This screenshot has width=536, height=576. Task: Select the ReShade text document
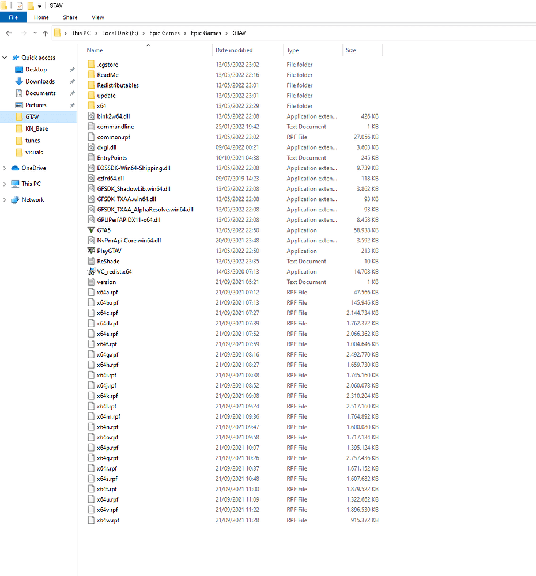coord(107,261)
